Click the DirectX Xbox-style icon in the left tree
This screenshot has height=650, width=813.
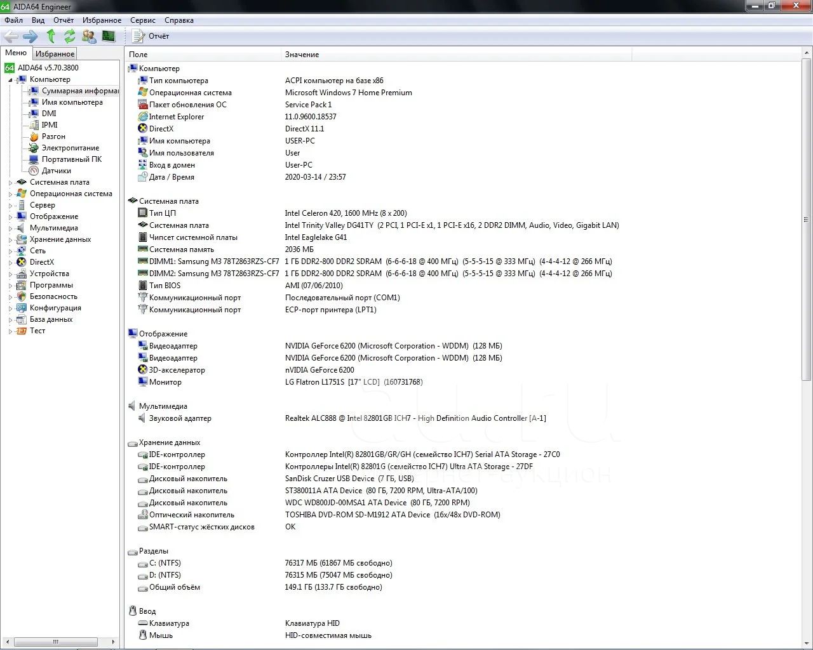click(22, 262)
